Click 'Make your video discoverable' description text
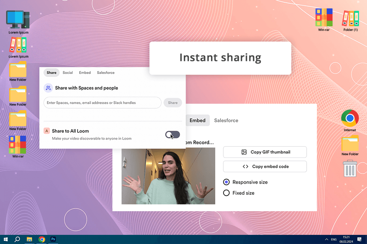Viewport: 367px width, 244px height. pos(92,138)
